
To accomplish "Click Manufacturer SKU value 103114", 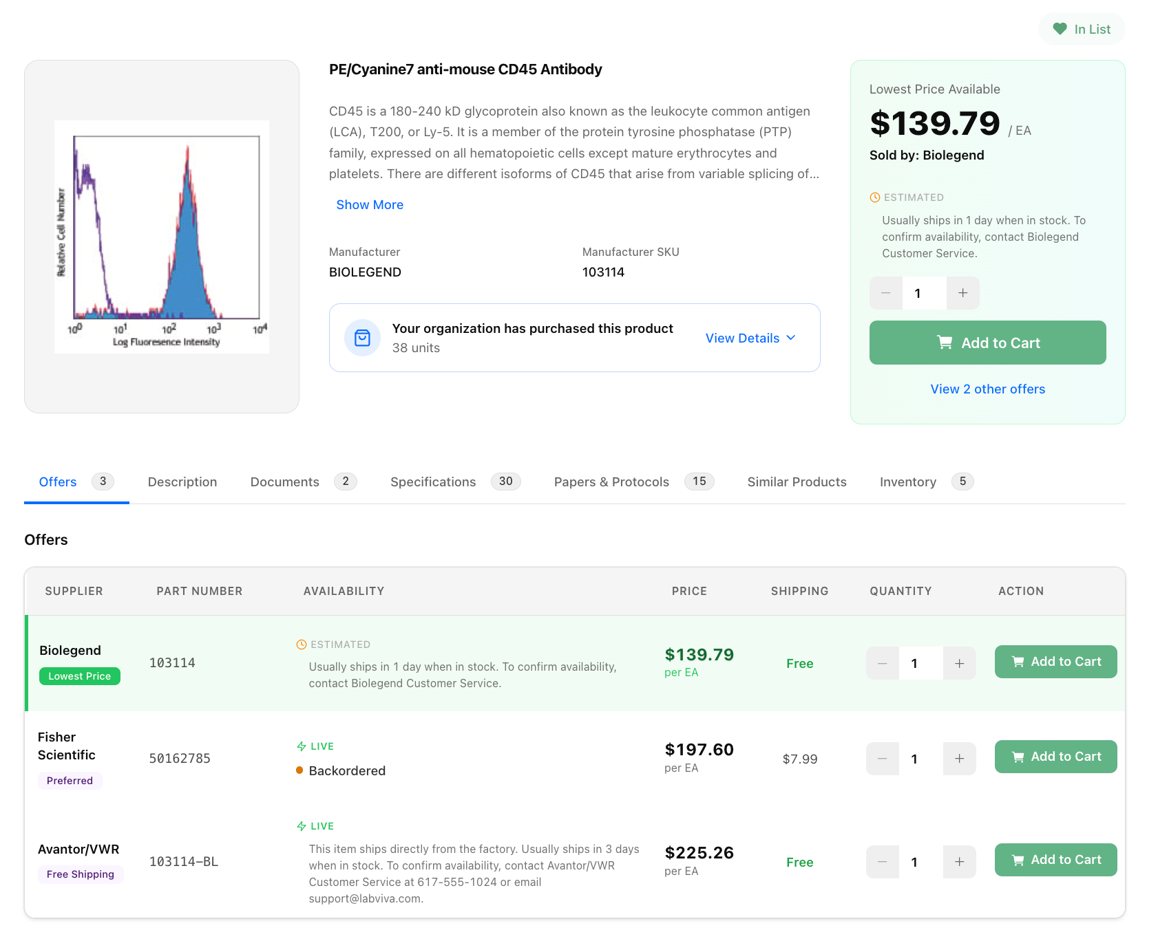I will click(x=603, y=272).
